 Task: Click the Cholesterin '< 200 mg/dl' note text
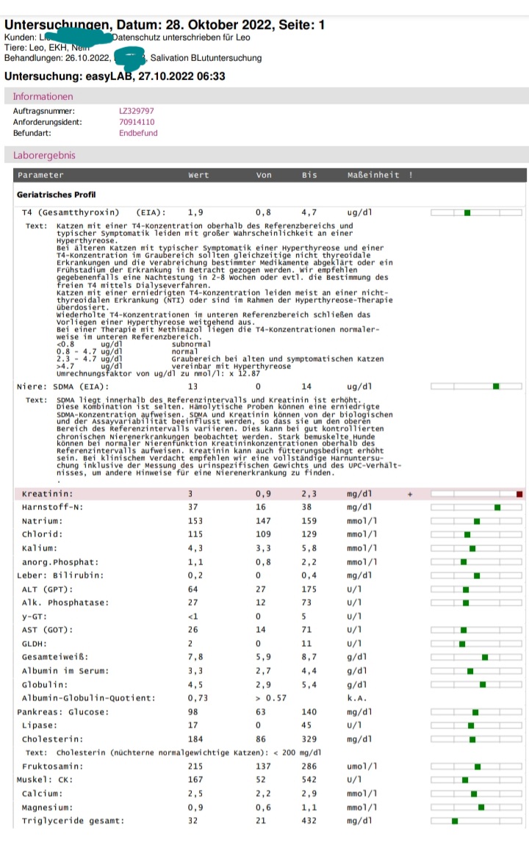click(298, 753)
